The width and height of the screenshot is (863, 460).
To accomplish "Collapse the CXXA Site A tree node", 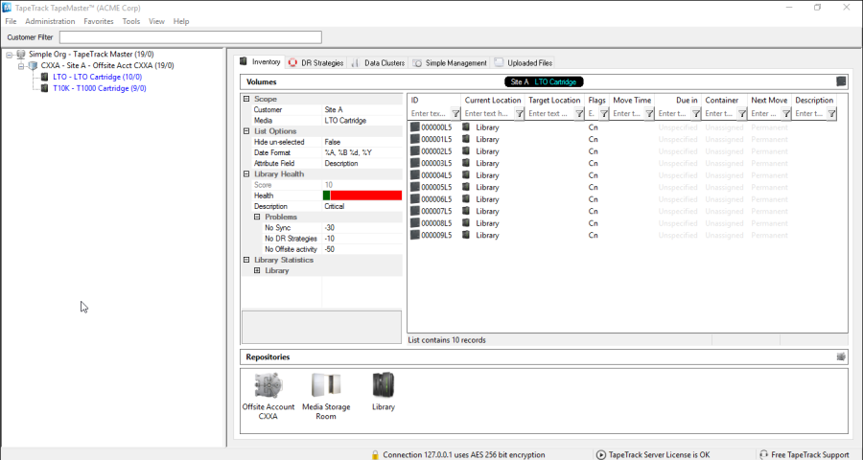I will [x=21, y=65].
